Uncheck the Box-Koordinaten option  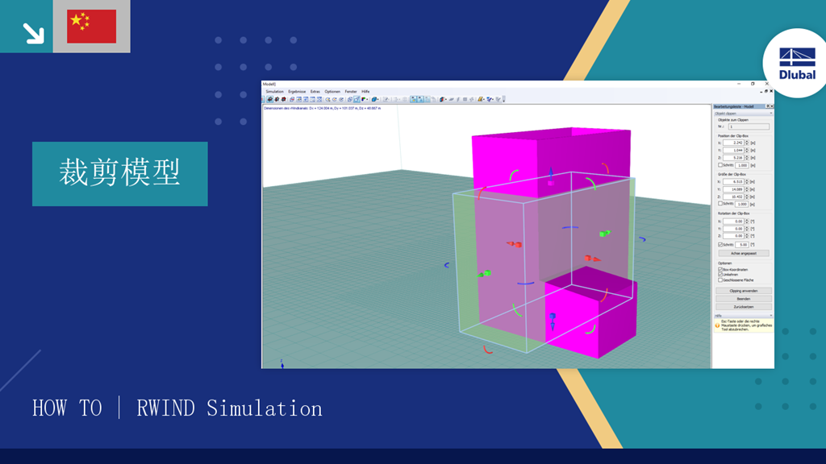click(720, 269)
